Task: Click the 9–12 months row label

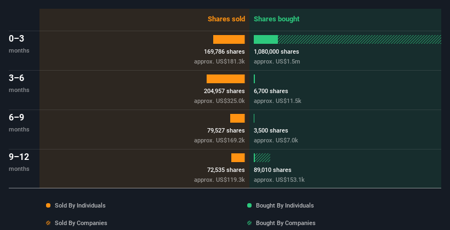Action: (x=19, y=162)
